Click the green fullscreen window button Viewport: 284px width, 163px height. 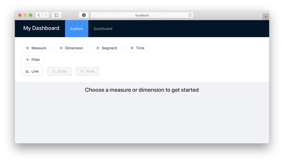tap(31, 15)
